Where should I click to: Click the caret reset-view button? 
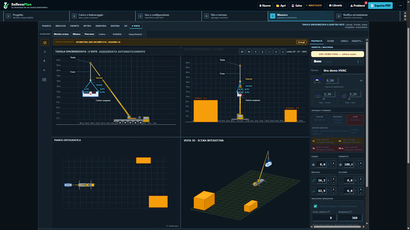[283, 52]
